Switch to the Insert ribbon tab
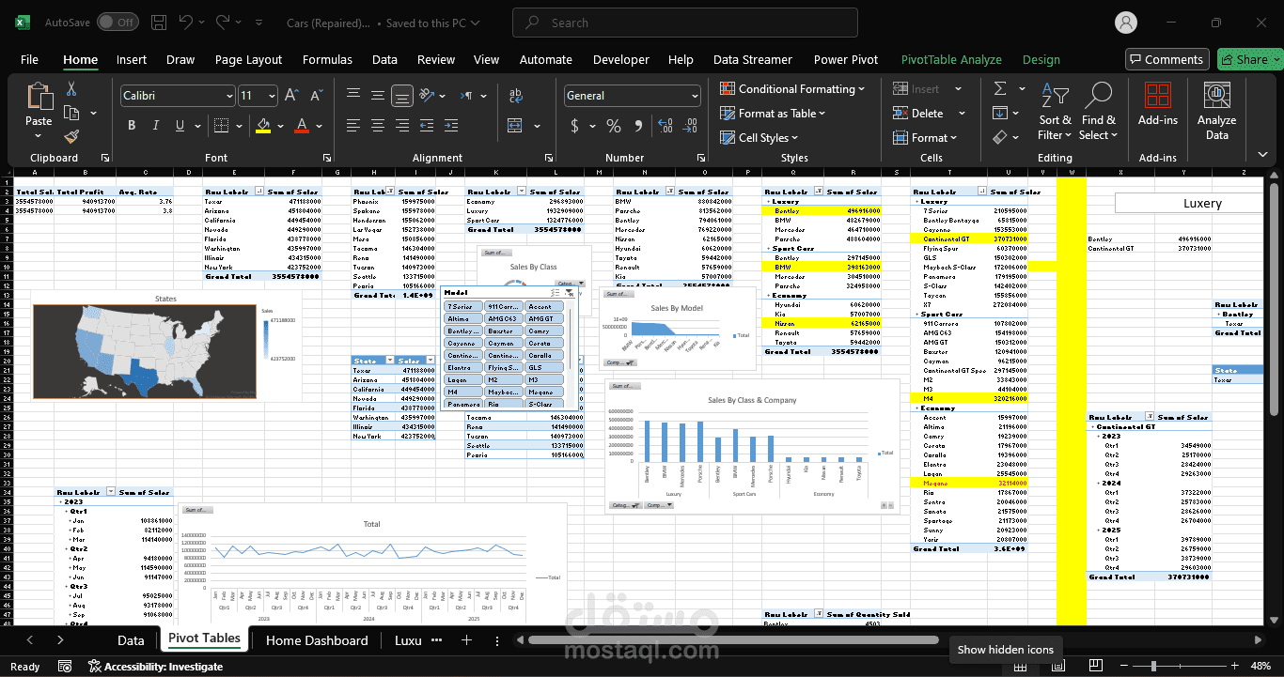 [132, 59]
